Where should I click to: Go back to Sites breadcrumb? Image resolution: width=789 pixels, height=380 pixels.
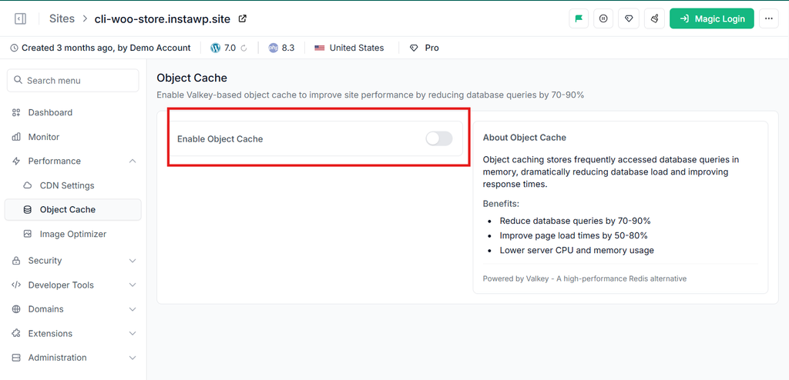pyautogui.click(x=62, y=19)
